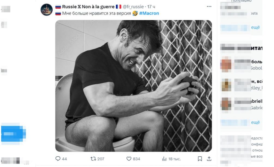Click the avatar beside the Sobol suggestion
The height and width of the screenshot is (167, 274).
tap(226, 65)
